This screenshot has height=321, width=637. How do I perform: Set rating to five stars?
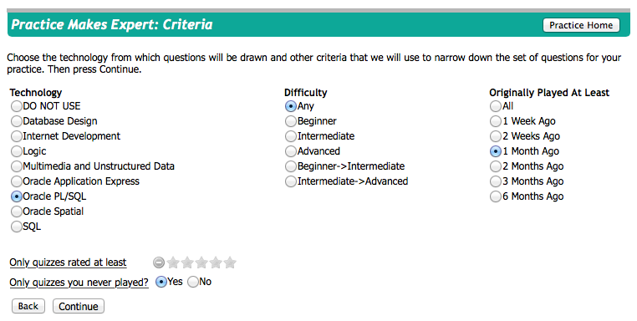(x=230, y=262)
